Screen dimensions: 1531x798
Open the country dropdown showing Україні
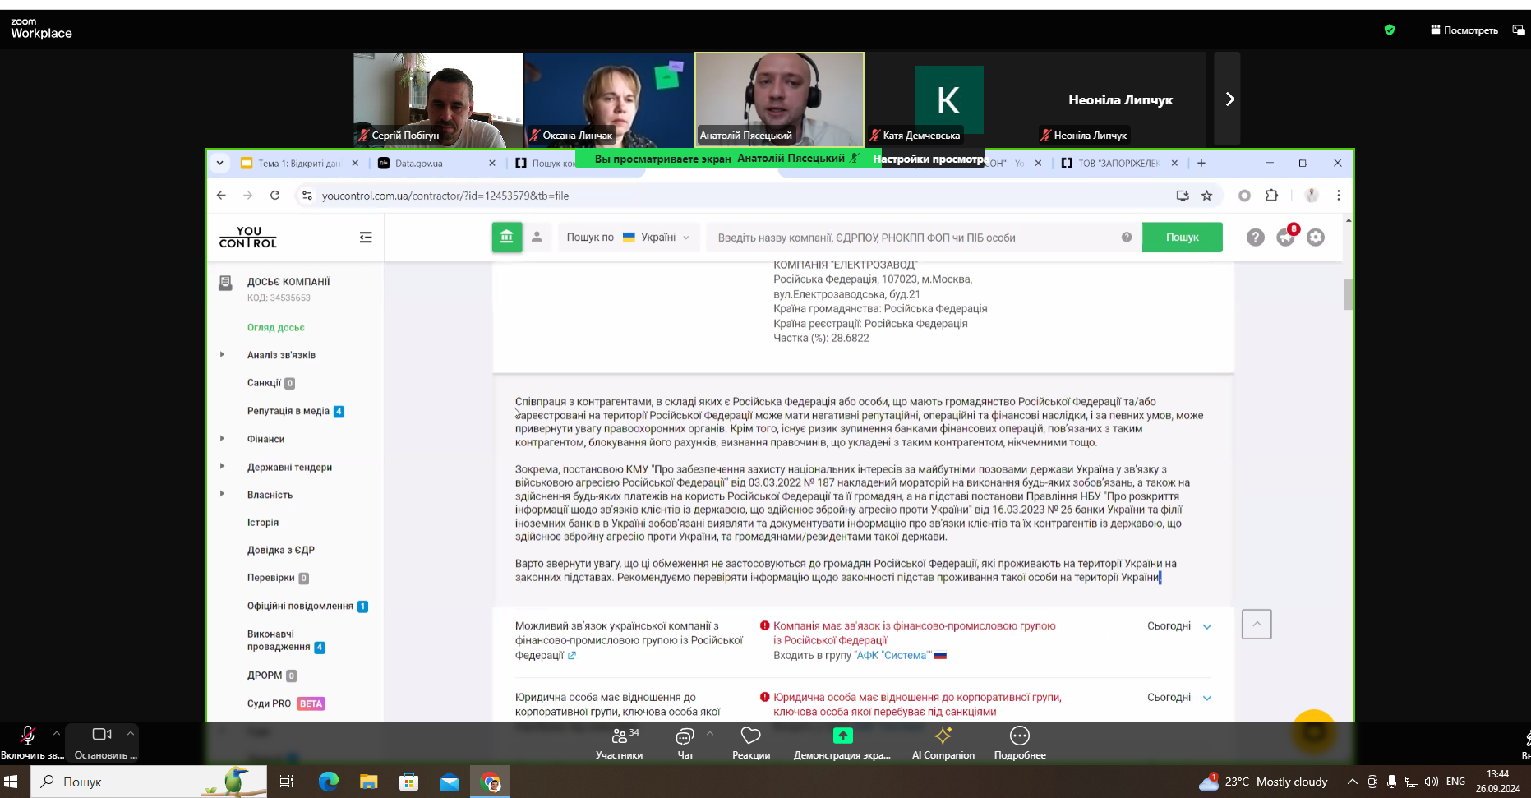[x=656, y=238]
